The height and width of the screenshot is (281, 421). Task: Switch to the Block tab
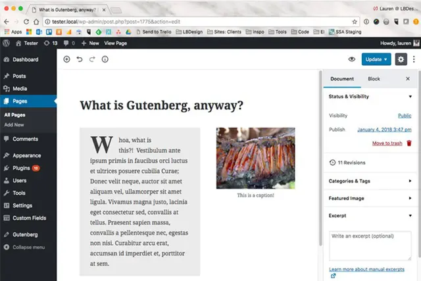click(374, 79)
